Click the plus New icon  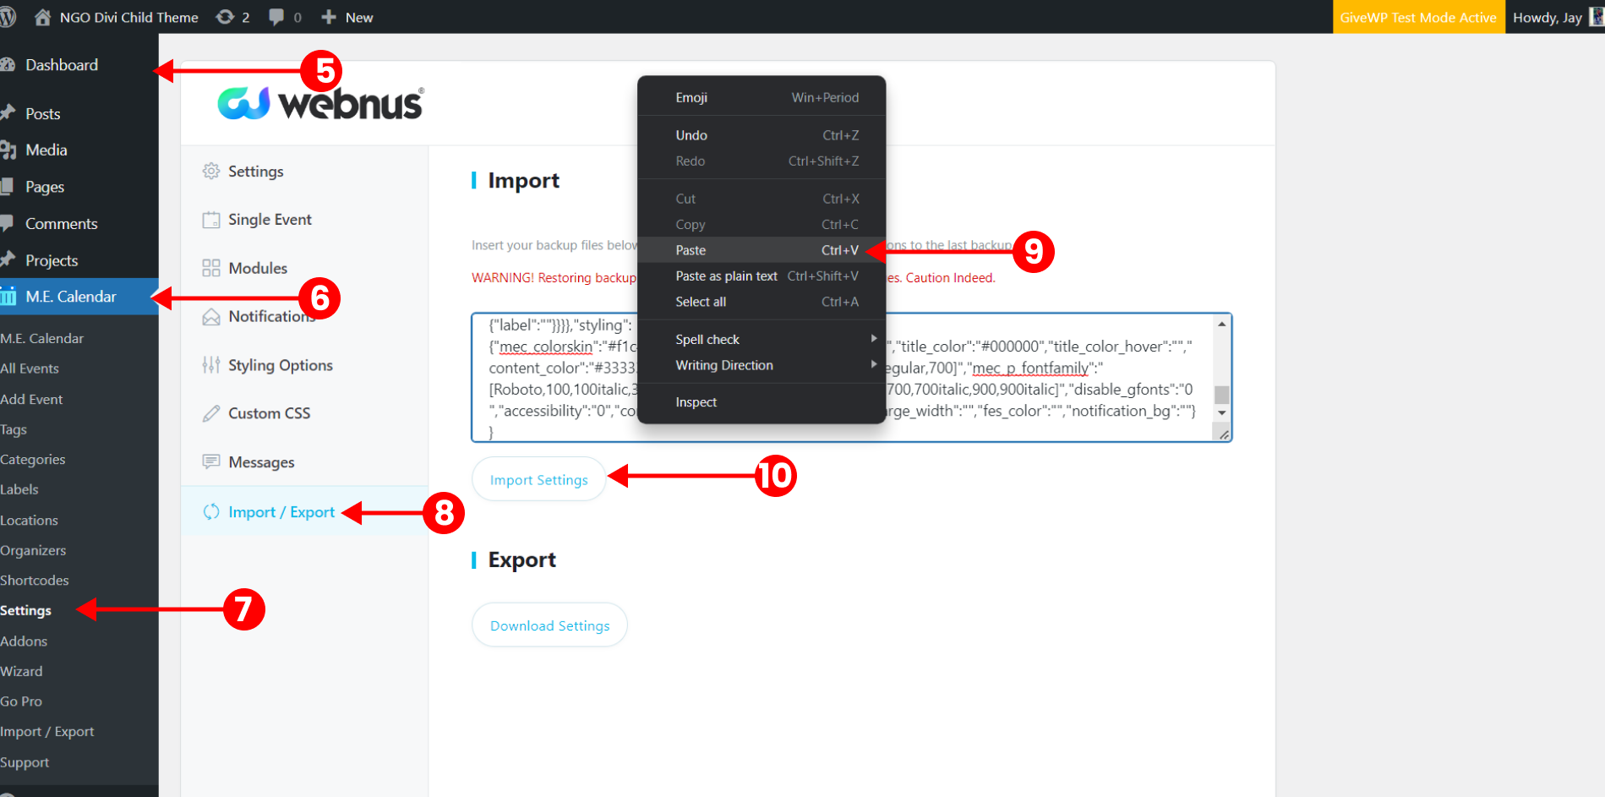pos(329,17)
